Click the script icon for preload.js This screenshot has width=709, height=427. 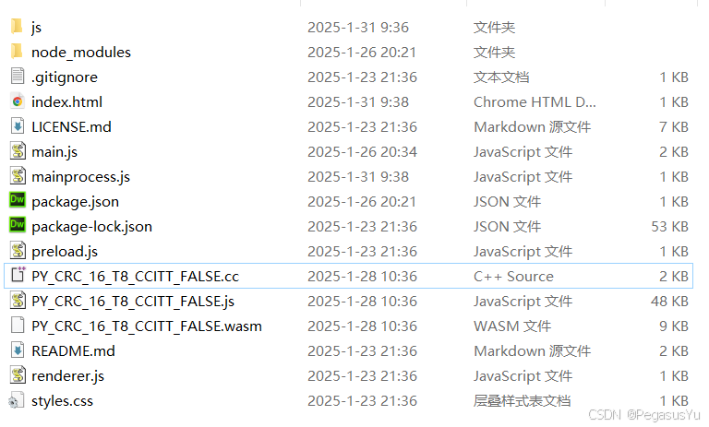pos(18,250)
